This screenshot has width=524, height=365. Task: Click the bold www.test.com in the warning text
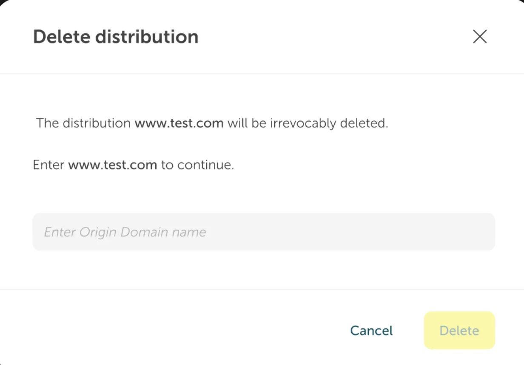click(x=179, y=123)
